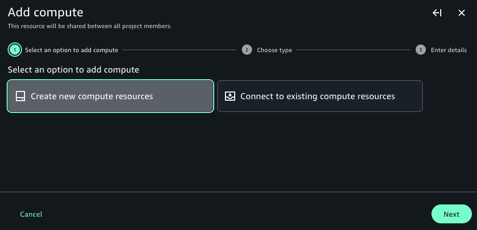Viewport: 477px width, 230px height.
Task: Jump to the Enter details step label
Action: (x=448, y=50)
